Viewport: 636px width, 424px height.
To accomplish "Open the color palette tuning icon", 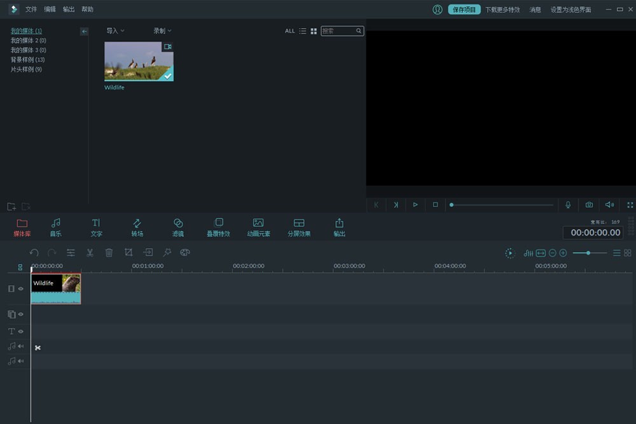I will click(185, 253).
